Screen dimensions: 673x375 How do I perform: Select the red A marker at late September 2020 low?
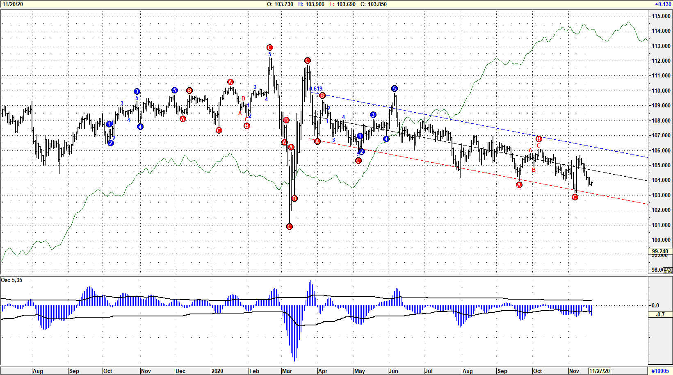[519, 185]
